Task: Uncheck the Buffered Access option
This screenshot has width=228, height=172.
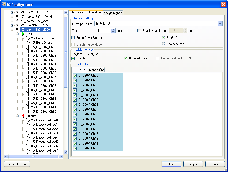Action: [x=126, y=58]
